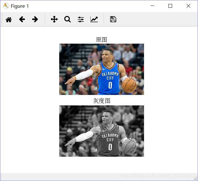Image resolution: width=198 pixels, height=181 pixels.
Task: Save the figure with the floppy disk icon
Action: click(113, 19)
